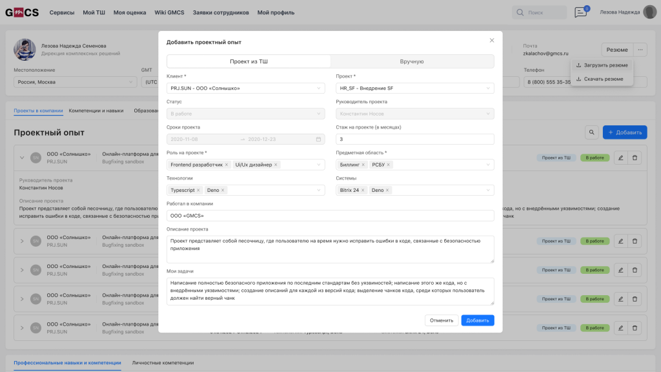Select the Проект из ТШ mode
Screen dimensions: 661x372
(249, 61)
